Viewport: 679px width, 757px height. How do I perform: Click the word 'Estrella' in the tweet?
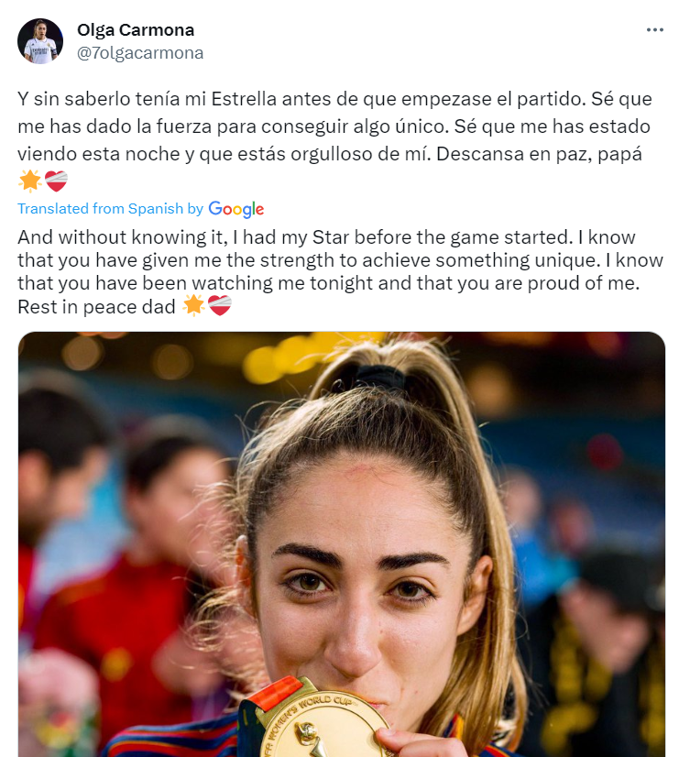(x=244, y=99)
